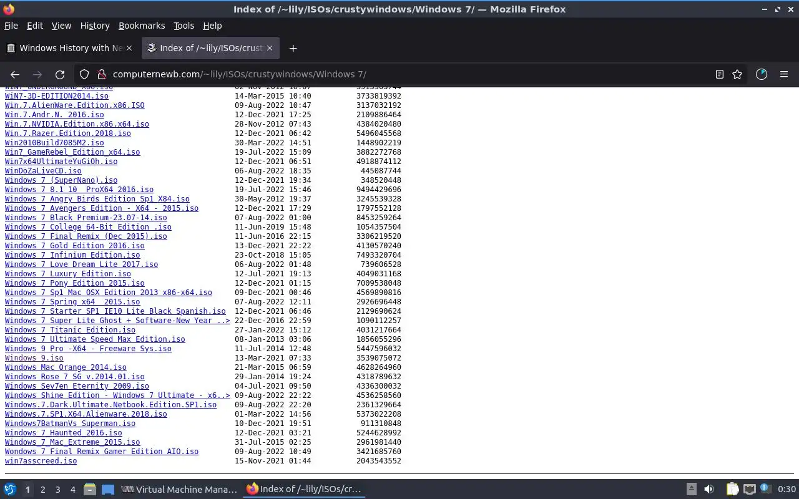799x499 pixels.
Task: Download Win2010Build7085M2.iso
Action: (54, 143)
